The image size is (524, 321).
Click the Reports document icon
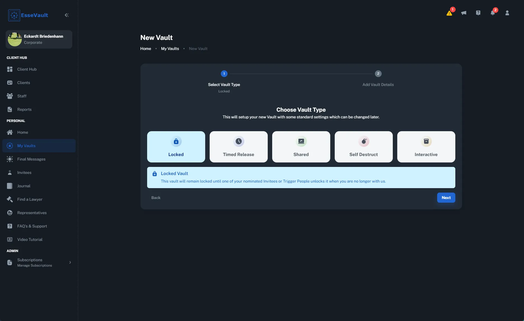click(10, 109)
